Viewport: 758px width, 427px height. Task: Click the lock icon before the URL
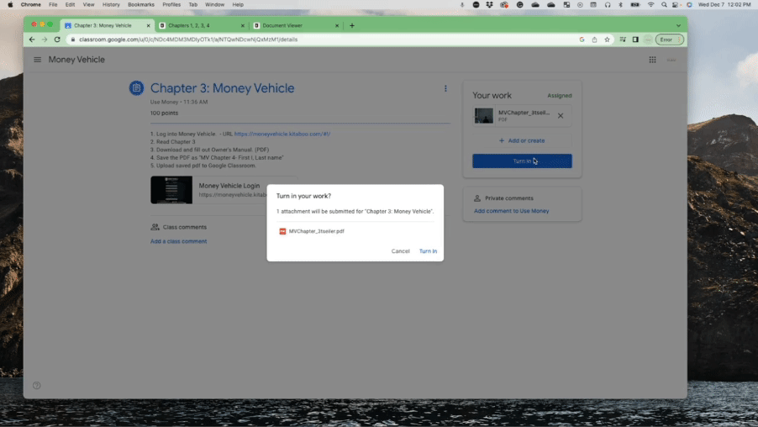coord(73,40)
